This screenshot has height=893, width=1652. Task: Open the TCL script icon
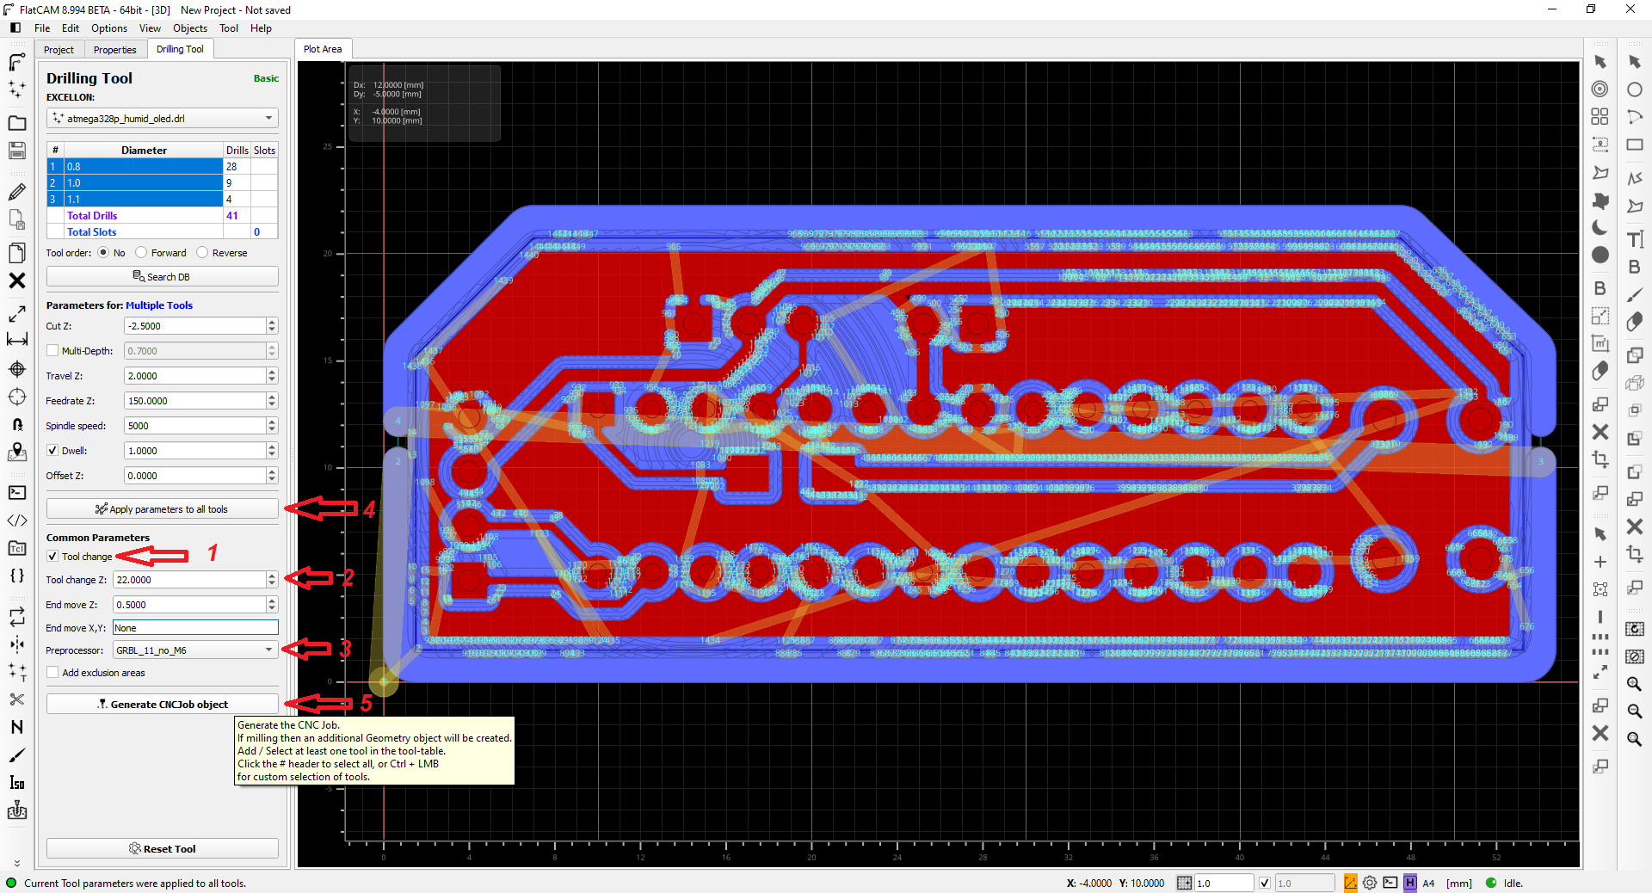click(16, 548)
